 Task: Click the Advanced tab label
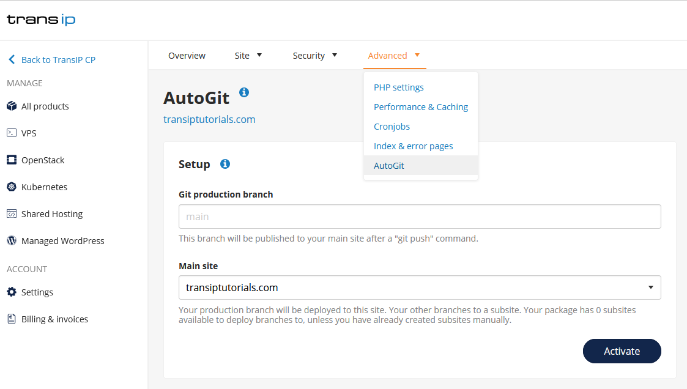click(387, 56)
